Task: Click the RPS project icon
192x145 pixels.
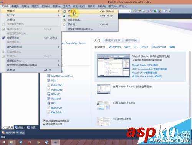Action: click(49, 103)
